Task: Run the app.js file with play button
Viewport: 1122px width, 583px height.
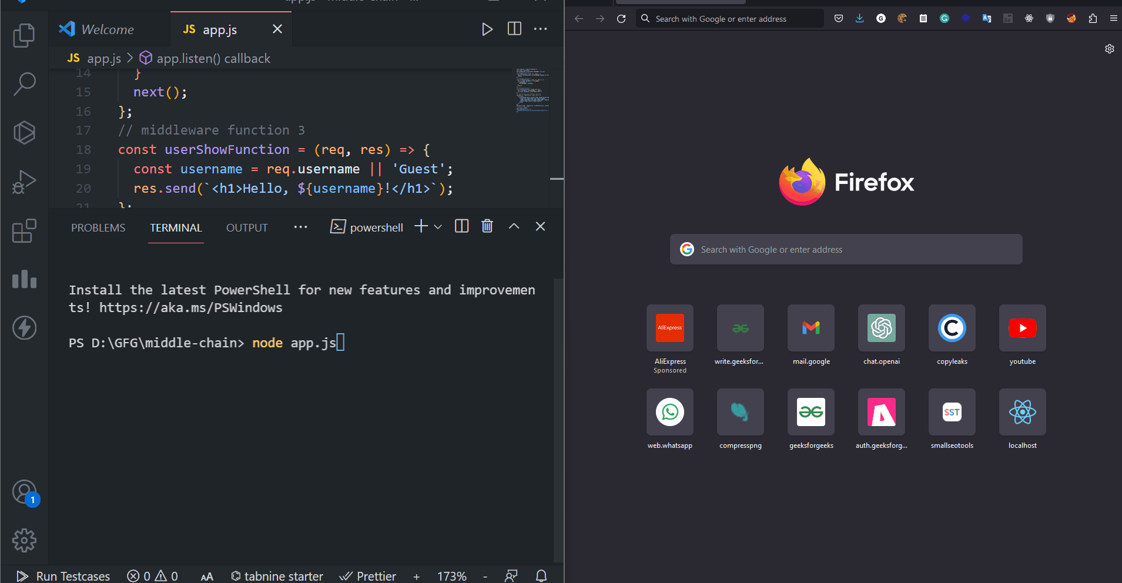Action: 487,29
